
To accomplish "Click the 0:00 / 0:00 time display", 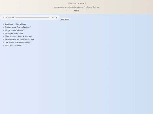I will tap(10, 17).
